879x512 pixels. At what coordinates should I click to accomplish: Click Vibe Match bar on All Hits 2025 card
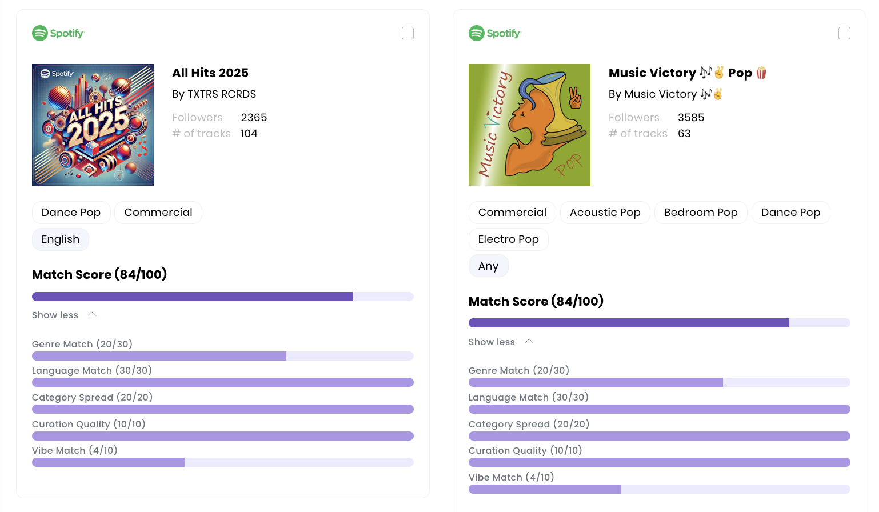[223, 462]
